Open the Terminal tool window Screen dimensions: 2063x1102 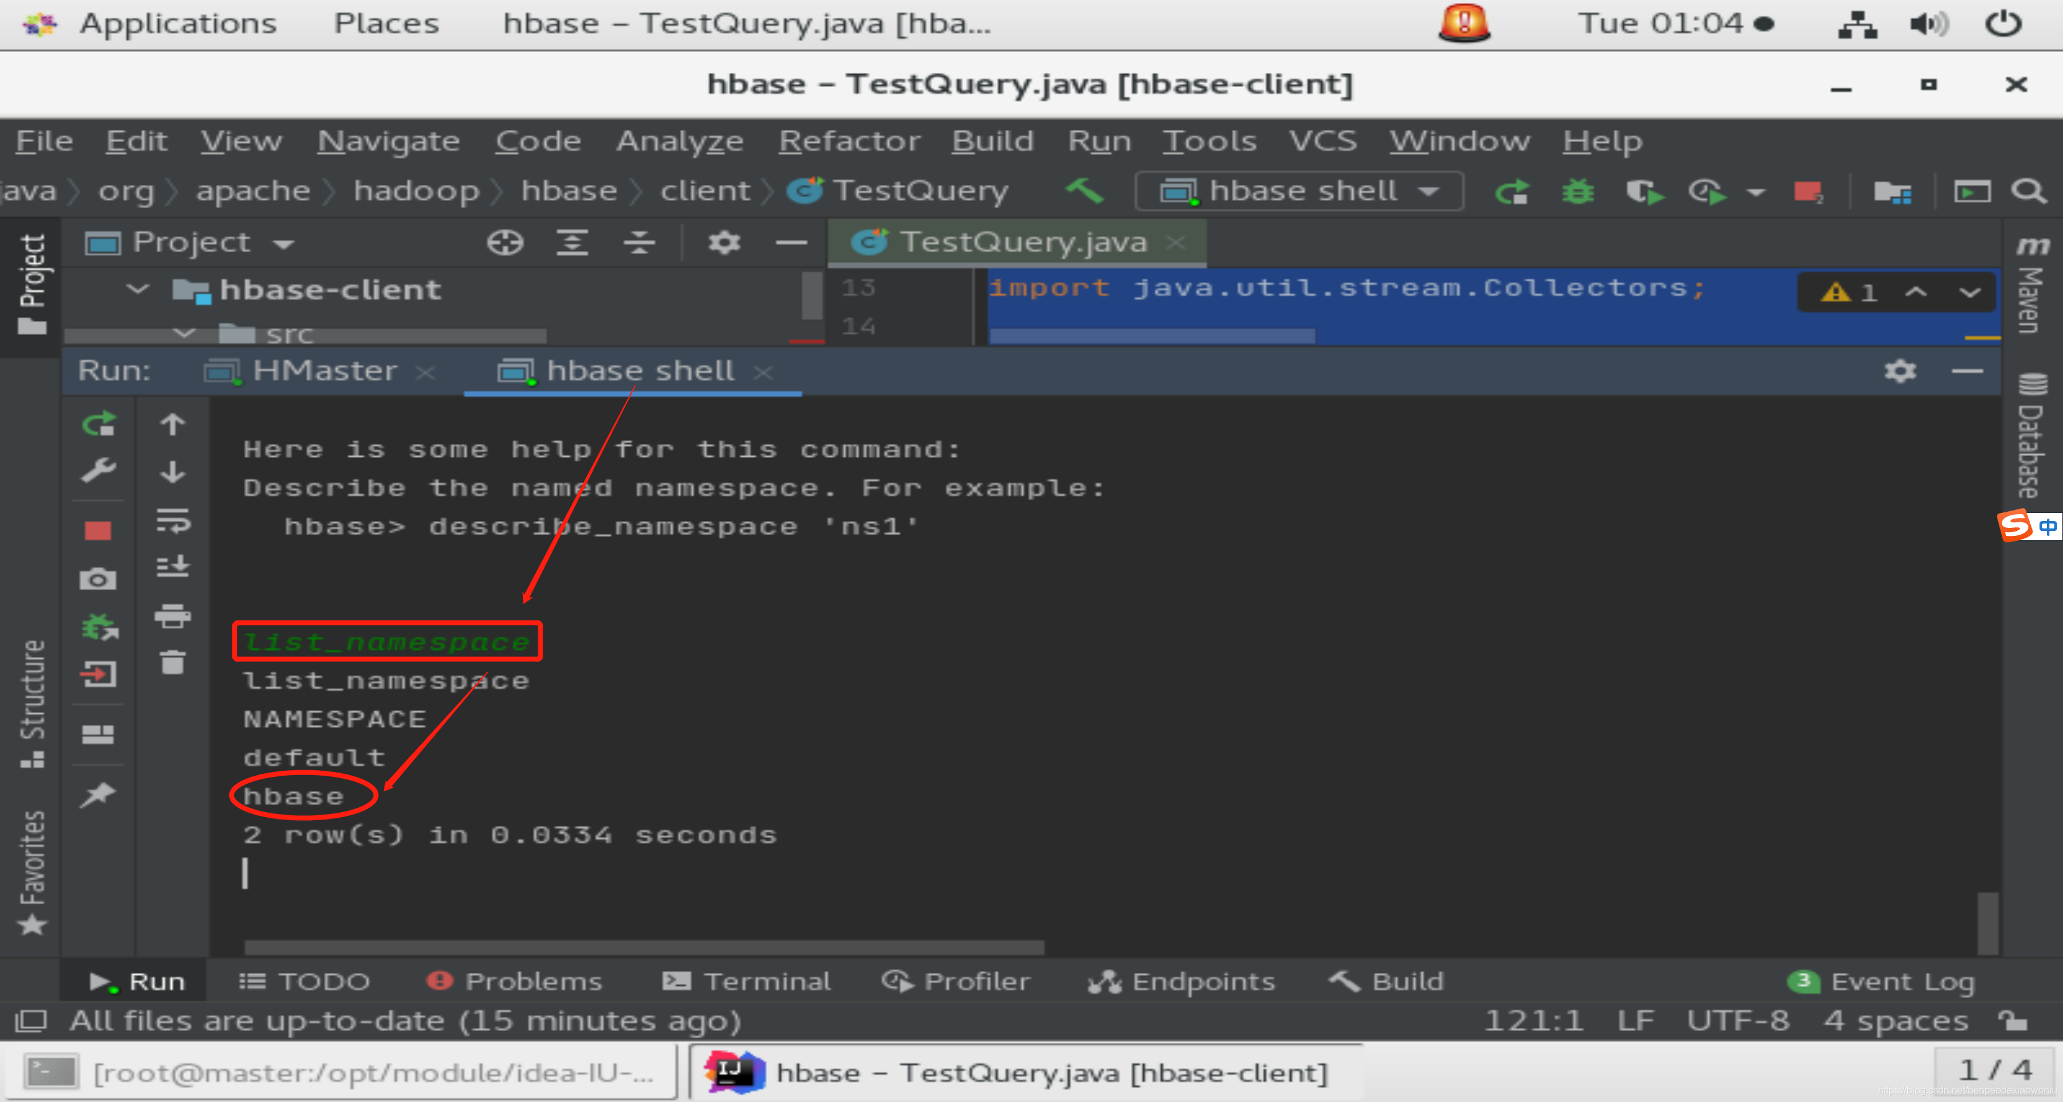(747, 981)
